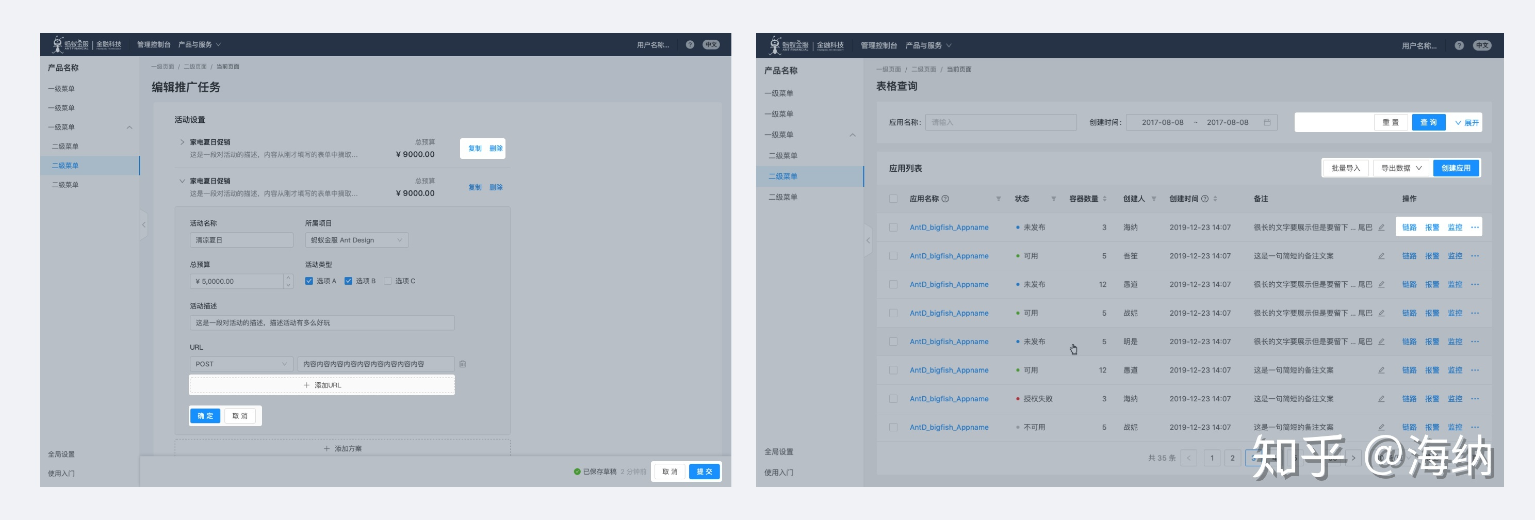Go to page 2 in the pagination
Viewport: 1535px width, 520px height.
(1232, 458)
